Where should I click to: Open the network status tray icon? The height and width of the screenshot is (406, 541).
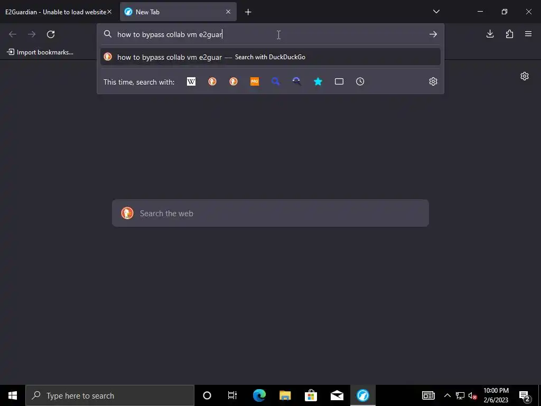pyautogui.click(x=460, y=395)
